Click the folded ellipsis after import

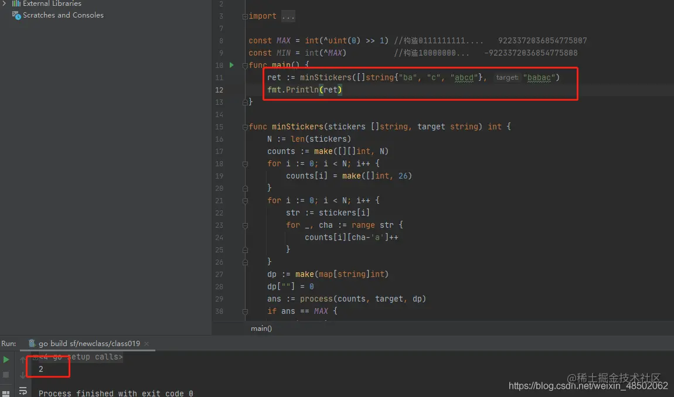(288, 16)
